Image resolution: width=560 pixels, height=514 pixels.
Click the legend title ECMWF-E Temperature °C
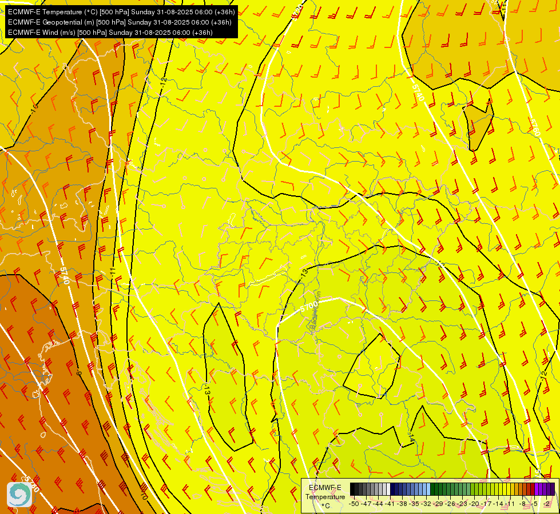pos(325,497)
